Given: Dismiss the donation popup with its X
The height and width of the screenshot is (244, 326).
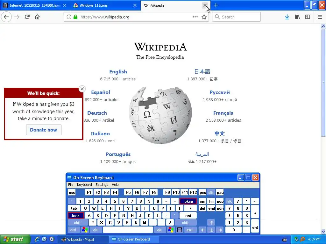Looking at the screenshot, I should (82, 89).
